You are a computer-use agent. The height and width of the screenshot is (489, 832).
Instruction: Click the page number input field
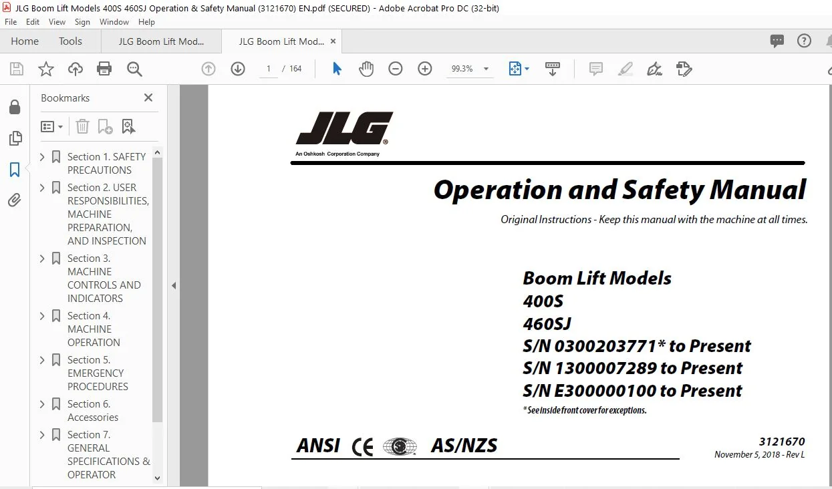pos(269,69)
